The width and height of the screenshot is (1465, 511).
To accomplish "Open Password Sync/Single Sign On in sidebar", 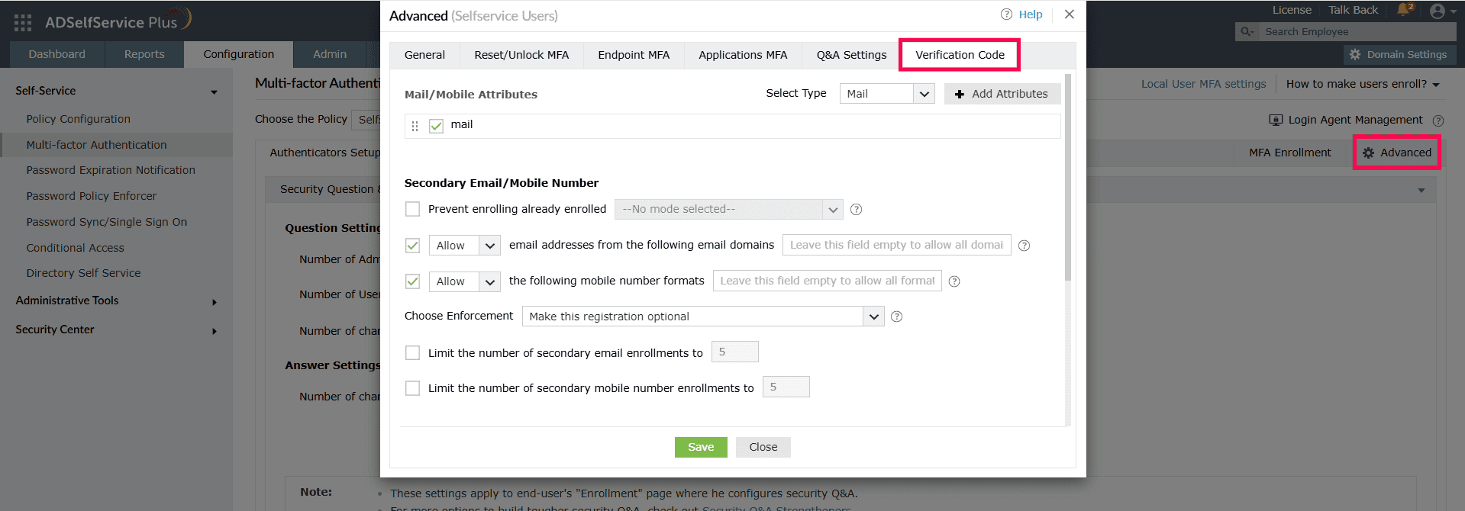I will (106, 222).
